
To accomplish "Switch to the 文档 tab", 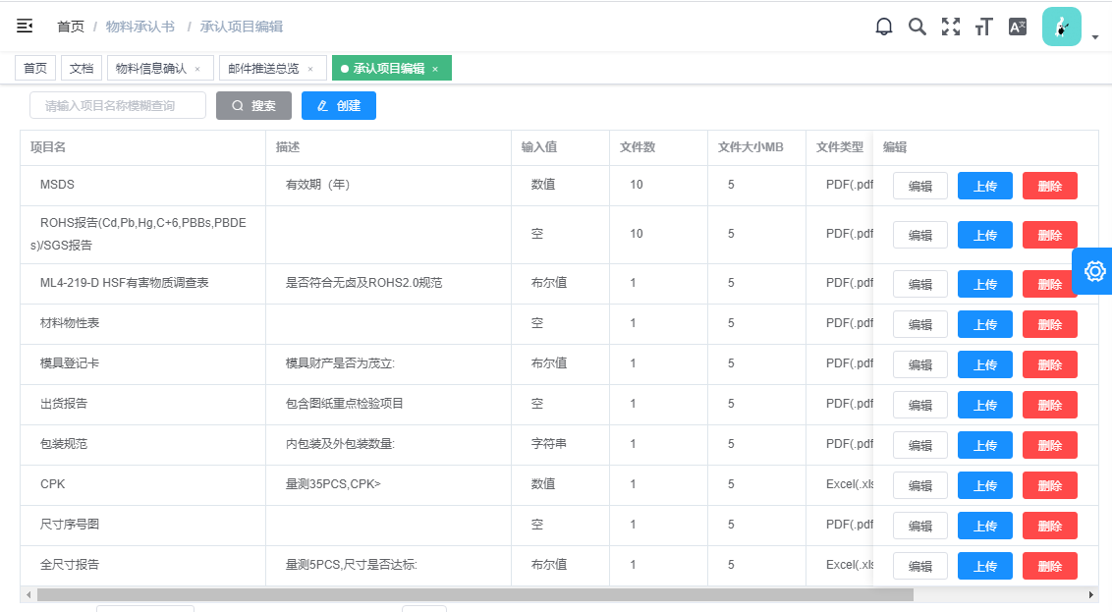I will 82,68.
